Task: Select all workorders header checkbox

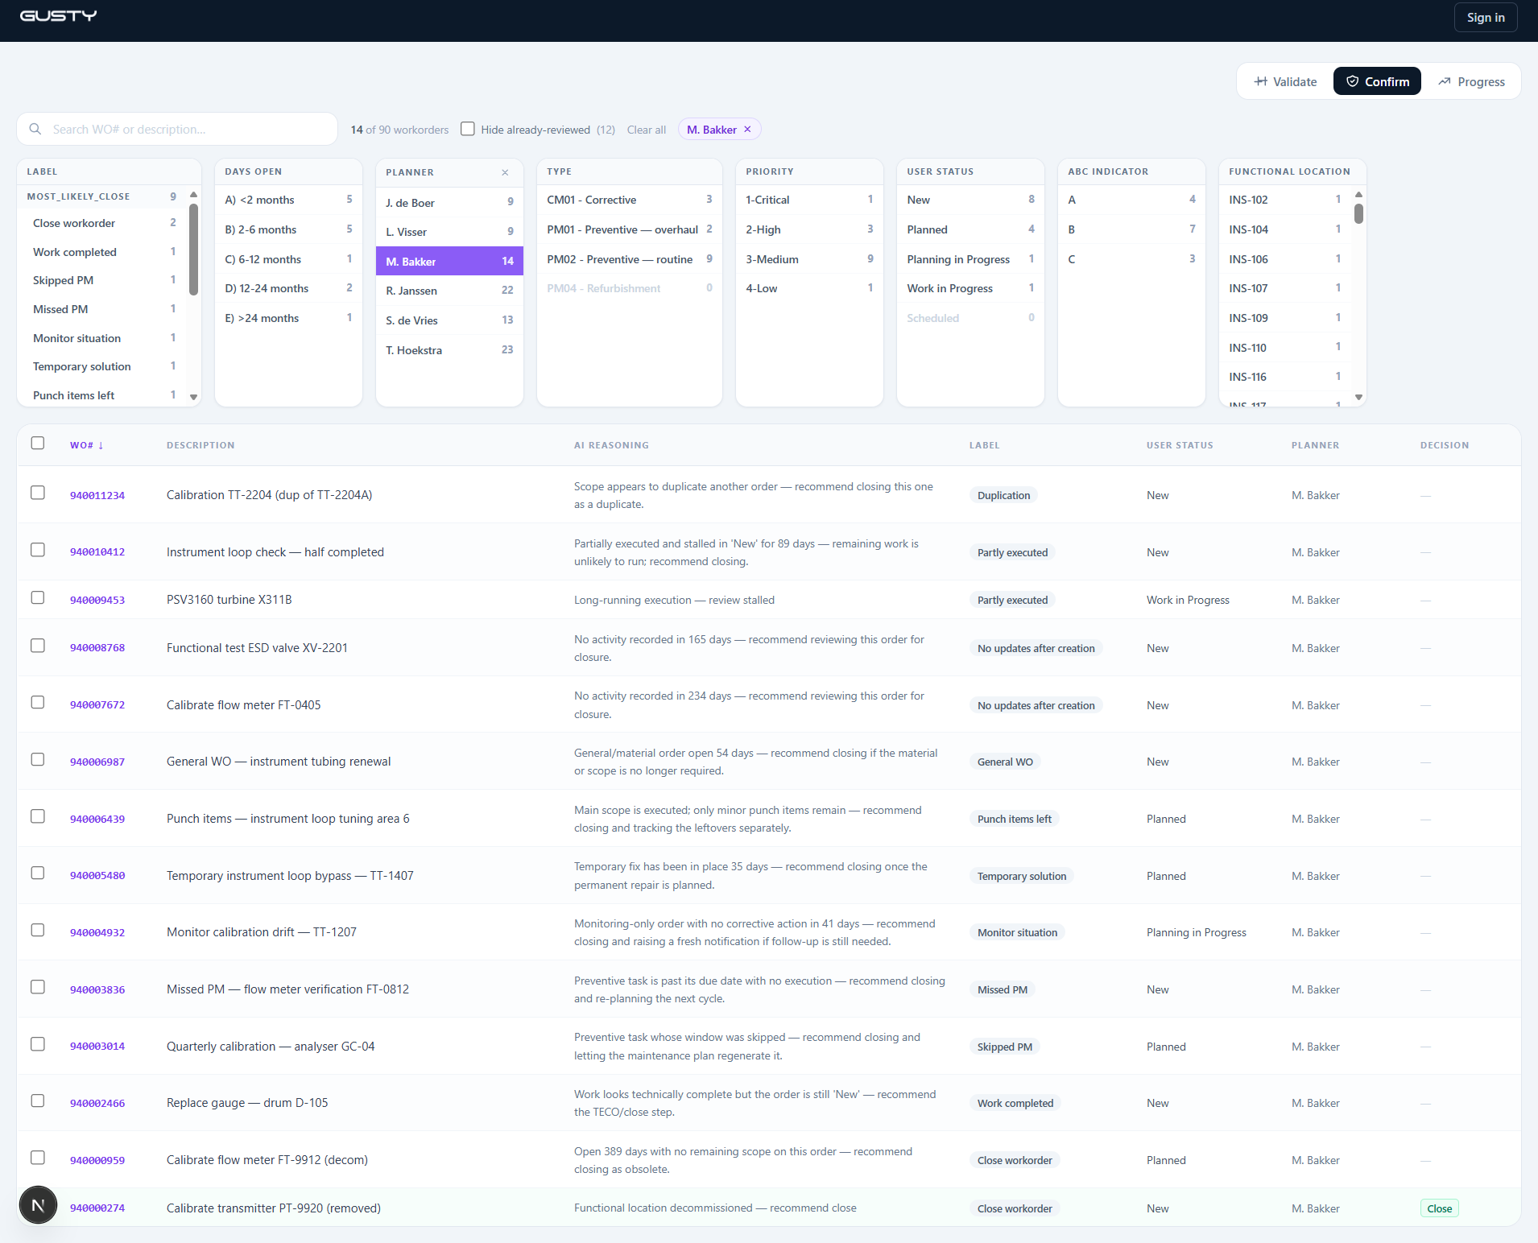Action: click(38, 443)
